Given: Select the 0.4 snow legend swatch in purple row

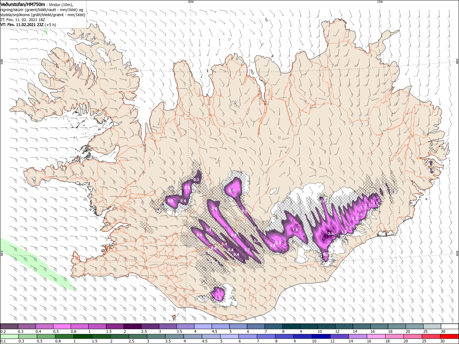Looking at the screenshot, I should pos(44,326).
